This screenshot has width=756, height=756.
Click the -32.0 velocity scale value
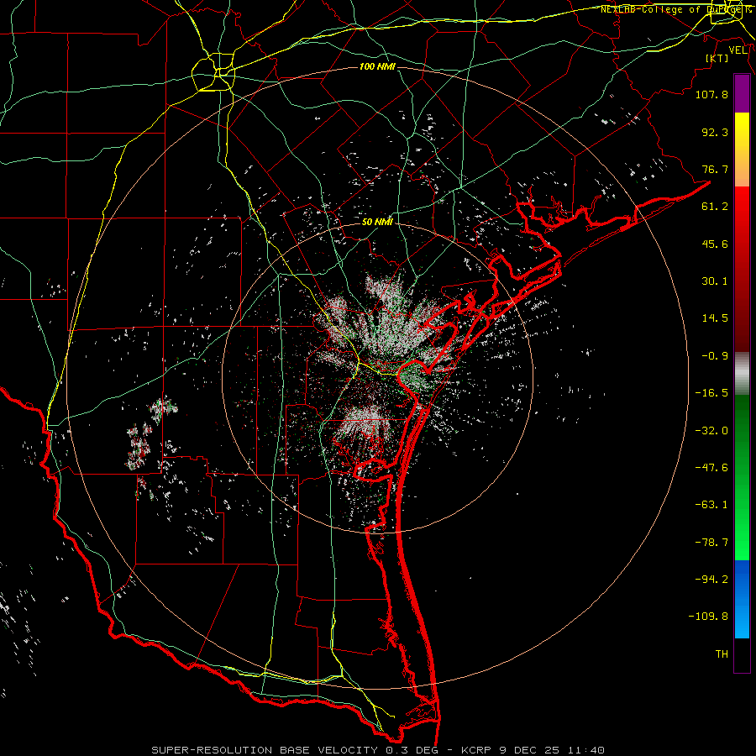(711, 431)
